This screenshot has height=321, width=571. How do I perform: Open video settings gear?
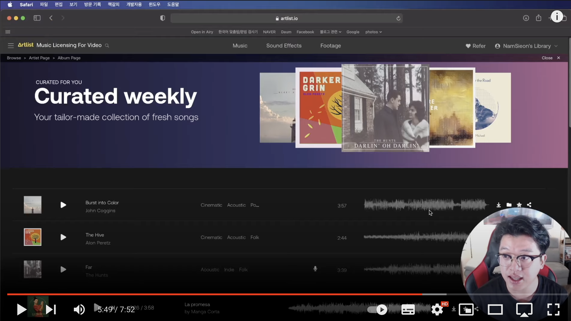[437, 309]
